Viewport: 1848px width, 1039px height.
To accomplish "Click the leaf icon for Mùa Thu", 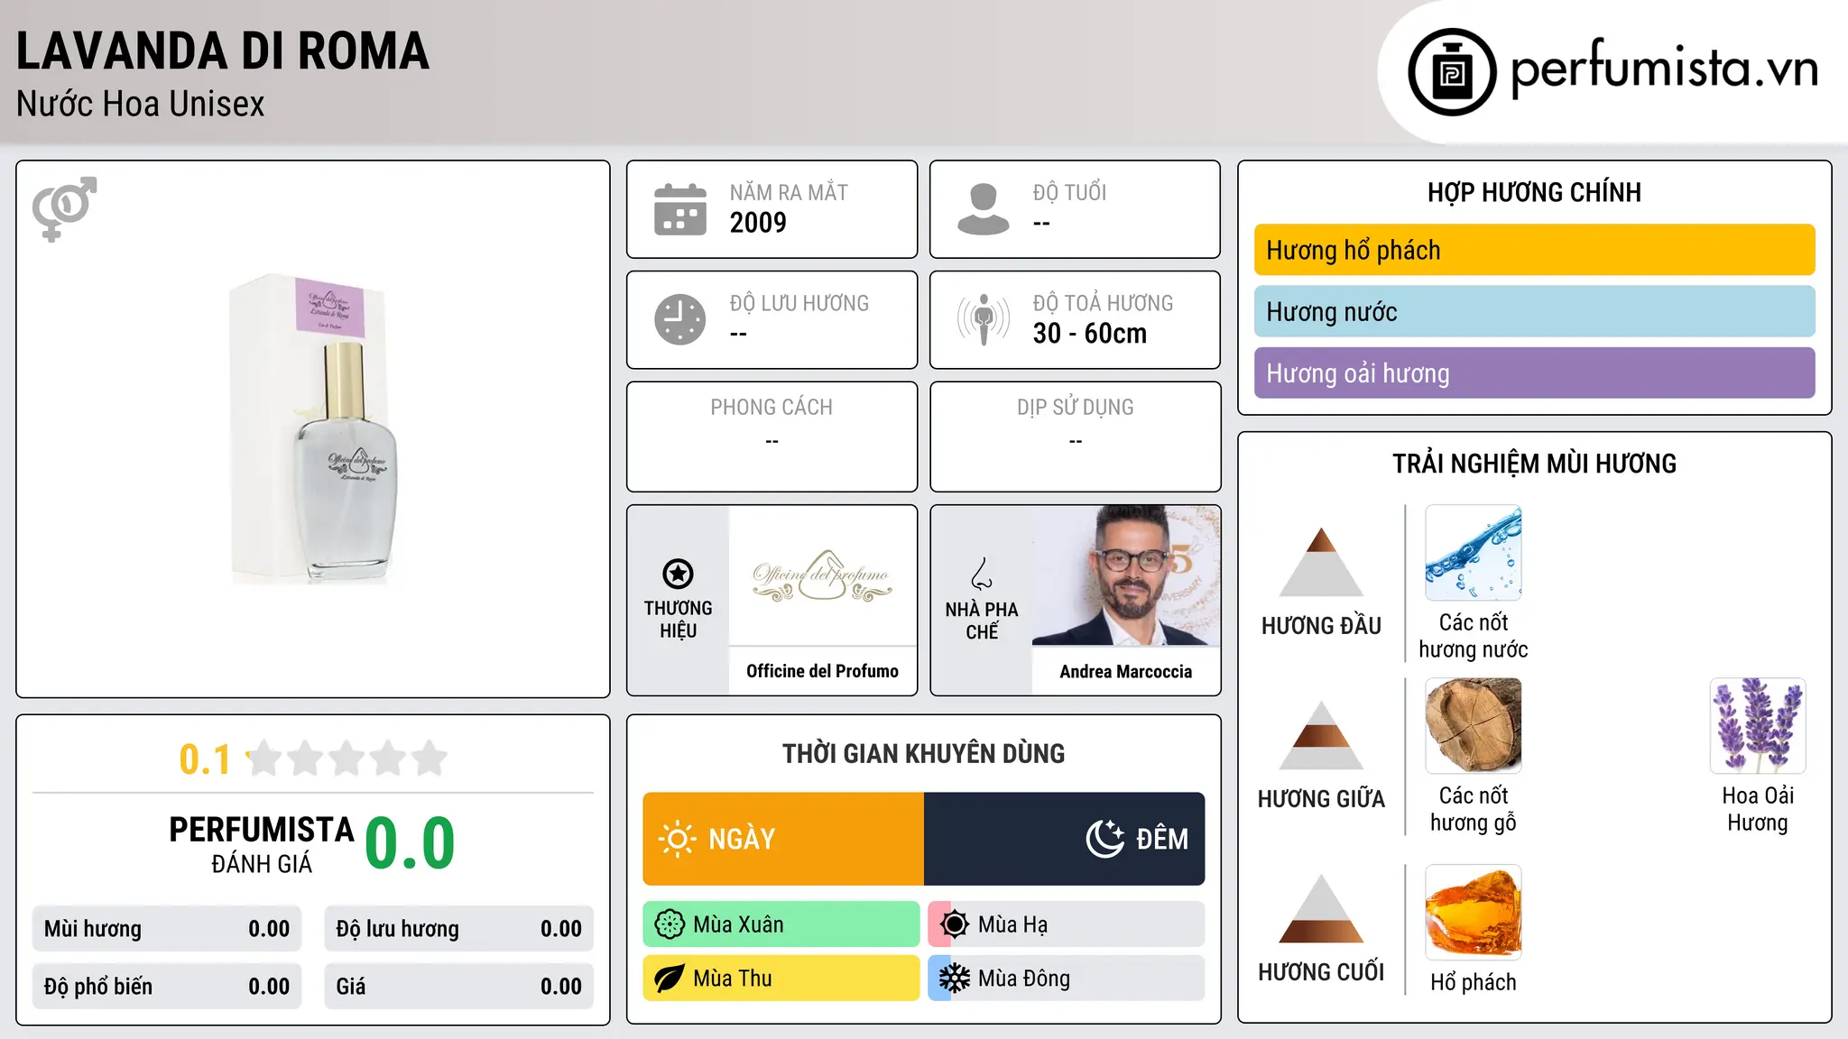I will pyautogui.click(x=670, y=979).
